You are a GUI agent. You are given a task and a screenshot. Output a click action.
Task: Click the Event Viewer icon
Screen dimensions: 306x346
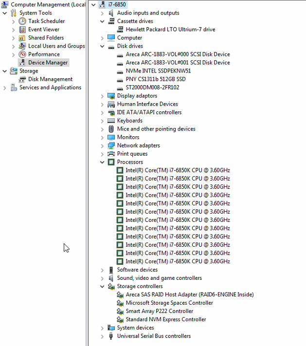(x=22, y=29)
